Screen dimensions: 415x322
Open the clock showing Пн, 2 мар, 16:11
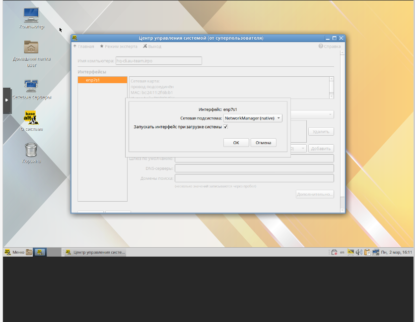tap(397, 252)
